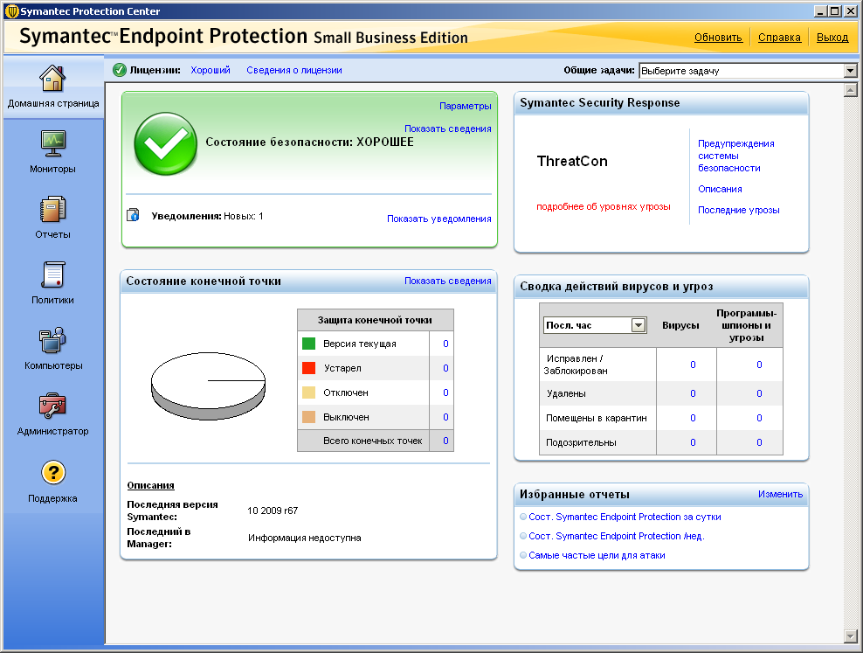The height and width of the screenshot is (653, 863).
Task: Open the 'Сведения о лицензии' link
Action: tap(293, 70)
